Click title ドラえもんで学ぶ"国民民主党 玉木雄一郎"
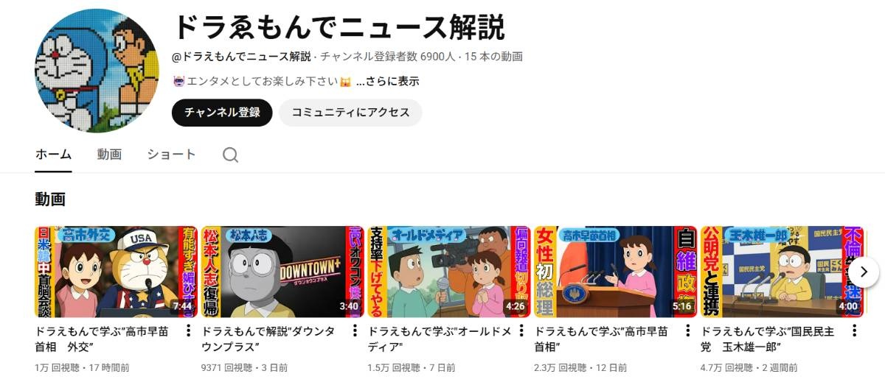885x382 pixels. pos(768,339)
